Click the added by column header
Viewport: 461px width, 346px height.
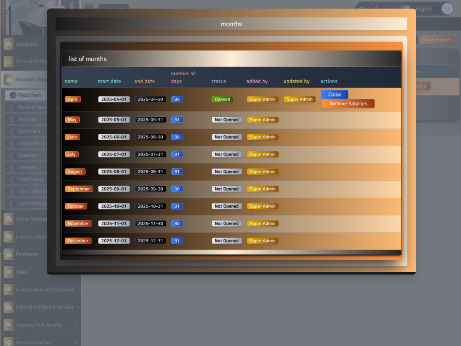(257, 81)
